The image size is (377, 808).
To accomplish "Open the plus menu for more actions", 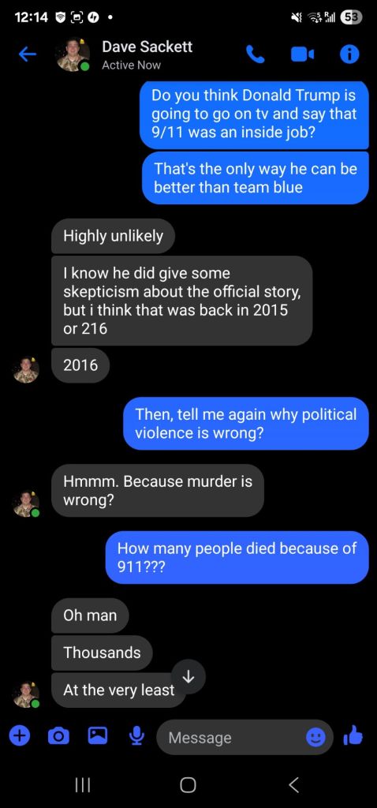I will (19, 737).
